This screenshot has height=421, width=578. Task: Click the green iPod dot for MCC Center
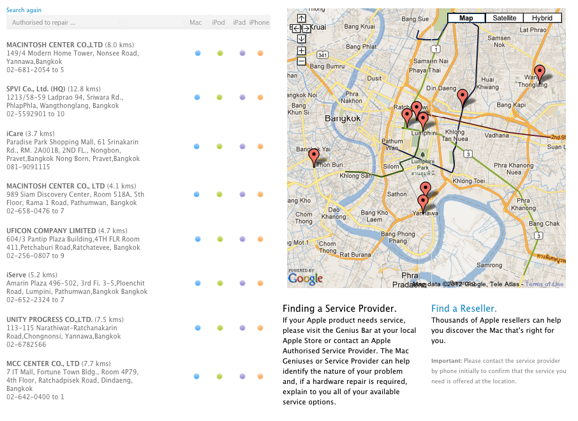219,376
